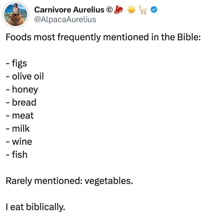Open the @AlpacaAurelius handle link
Screen dimensions: 216x216
pos(64,19)
